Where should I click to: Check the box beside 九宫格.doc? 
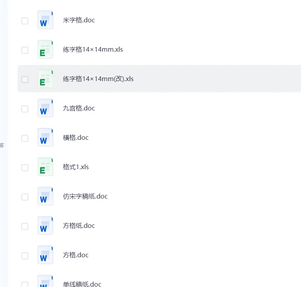[25, 109]
